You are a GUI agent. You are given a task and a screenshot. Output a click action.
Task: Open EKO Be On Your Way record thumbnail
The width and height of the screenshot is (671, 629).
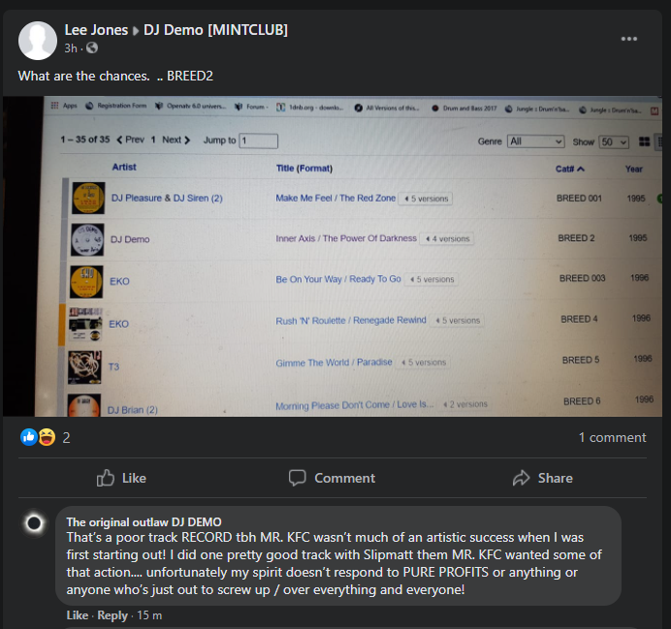(x=86, y=282)
